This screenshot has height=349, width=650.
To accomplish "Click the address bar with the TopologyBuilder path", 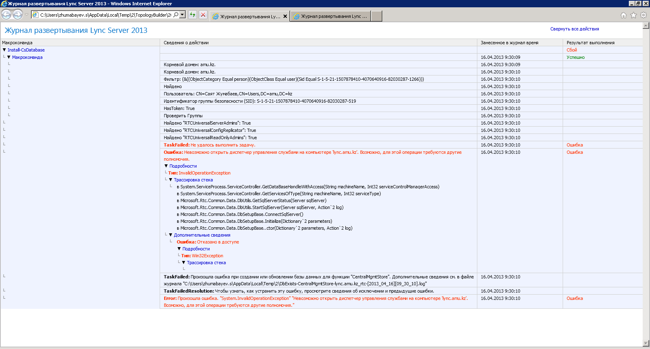I will click(x=106, y=15).
